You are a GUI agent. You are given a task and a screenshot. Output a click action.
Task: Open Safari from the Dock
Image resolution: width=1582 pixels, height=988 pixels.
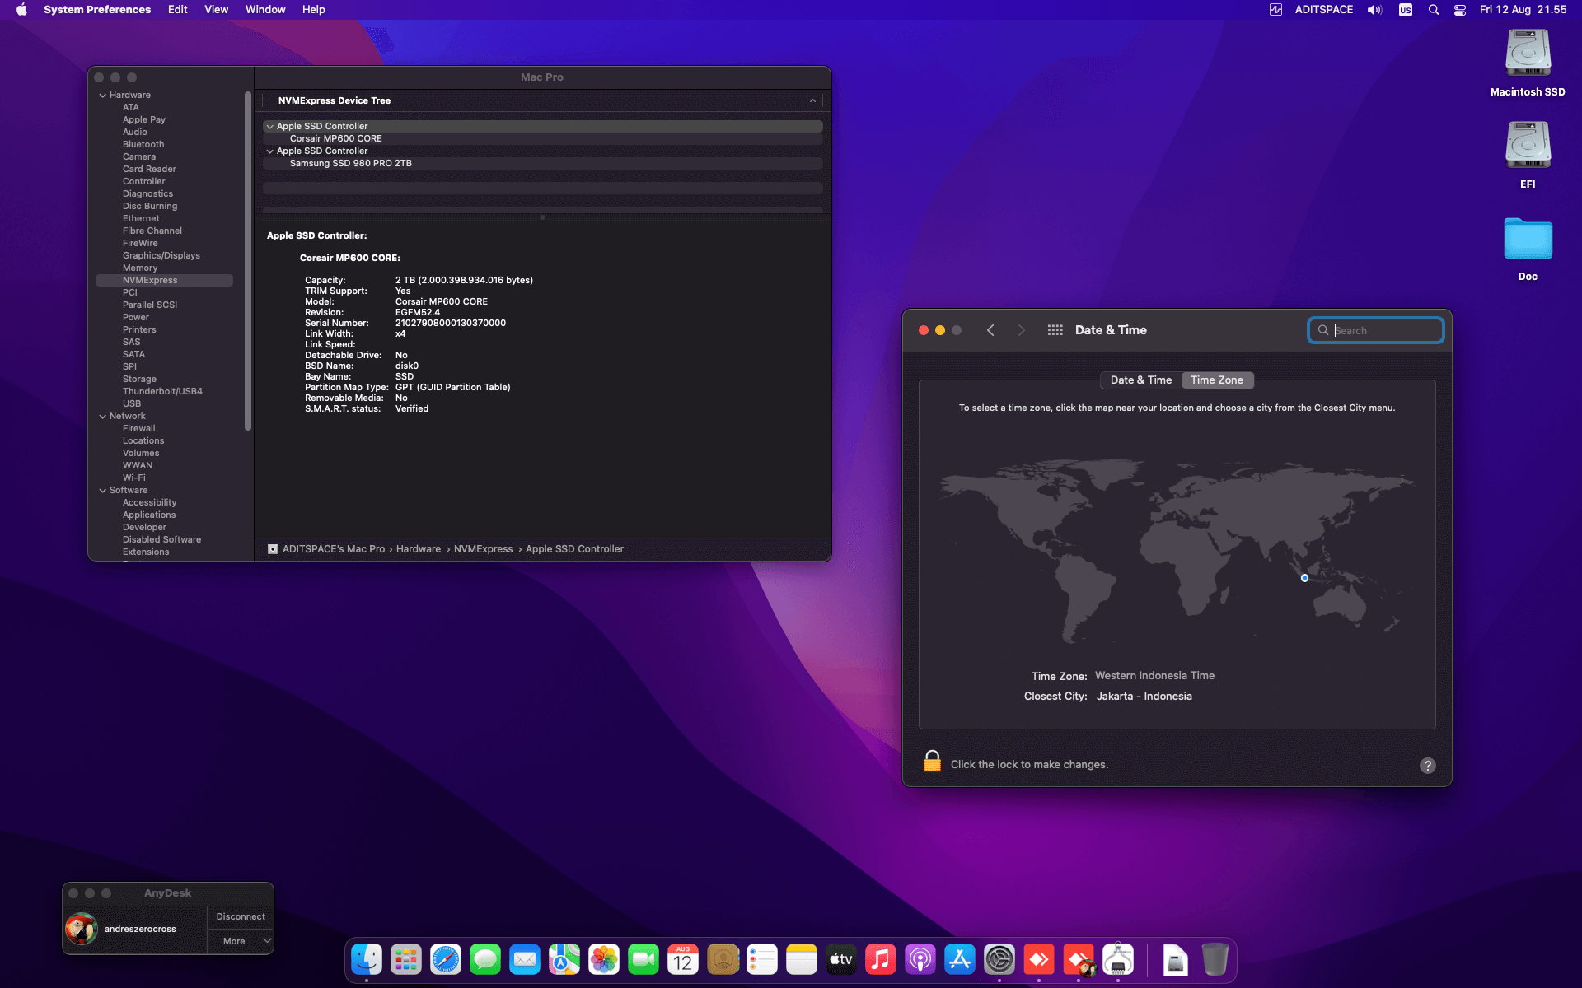[446, 959]
